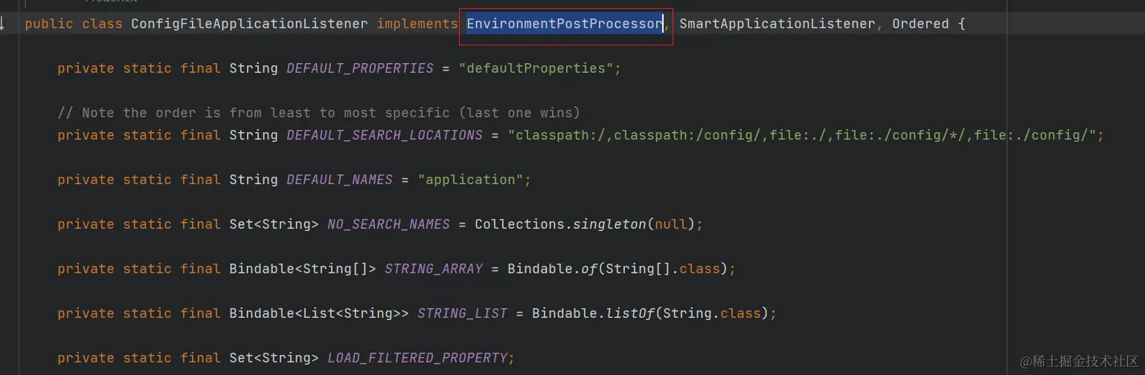Image resolution: width=1145 pixels, height=375 pixels.
Task: Select the STRING_LIST constant name
Action: point(462,313)
